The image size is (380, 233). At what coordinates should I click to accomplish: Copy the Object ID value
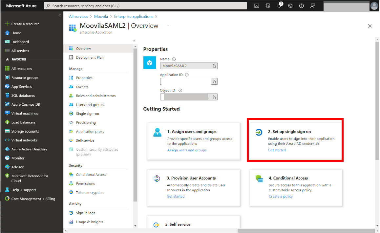click(x=214, y=97)
